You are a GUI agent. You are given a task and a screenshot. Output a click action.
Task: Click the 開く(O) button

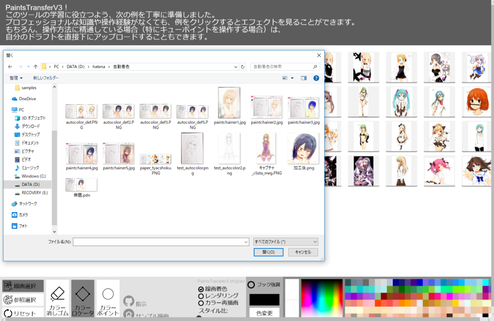click(x=268, y=252)
